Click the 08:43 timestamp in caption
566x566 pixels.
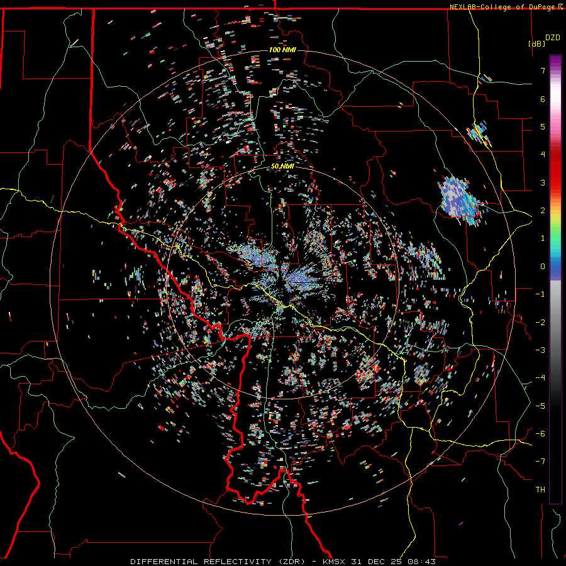pyautogui.click(x=421, y=562)
